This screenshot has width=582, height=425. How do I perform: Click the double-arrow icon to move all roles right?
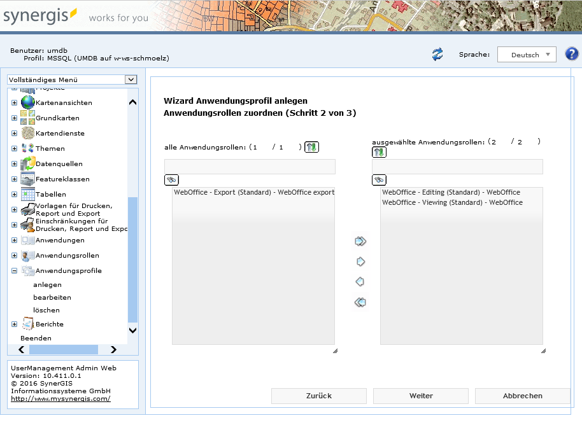(360, 241)
